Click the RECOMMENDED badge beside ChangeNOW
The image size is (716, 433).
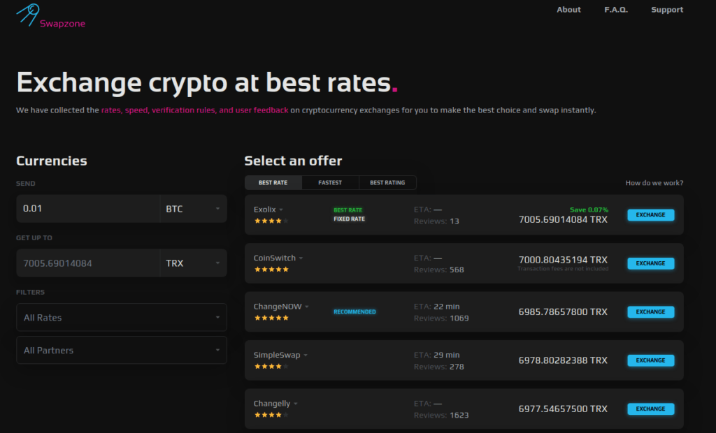coord(355,311)
